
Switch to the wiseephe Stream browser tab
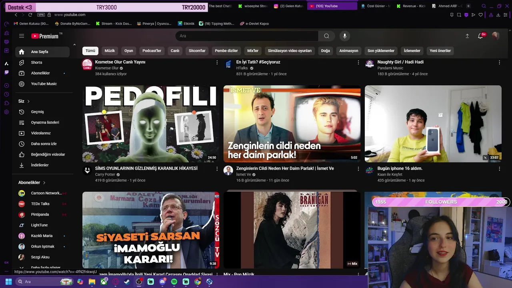coord(252,6)
